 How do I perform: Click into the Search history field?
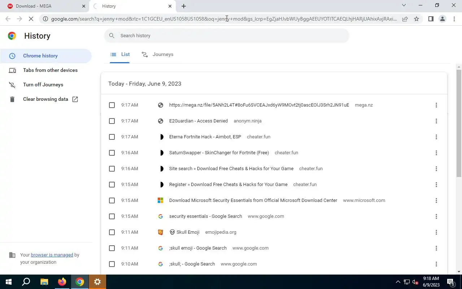coord(227,36)
